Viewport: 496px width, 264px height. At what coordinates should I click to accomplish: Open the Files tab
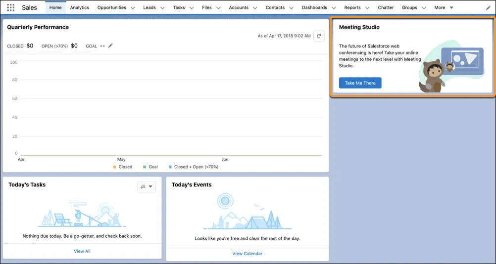(207, 7)
